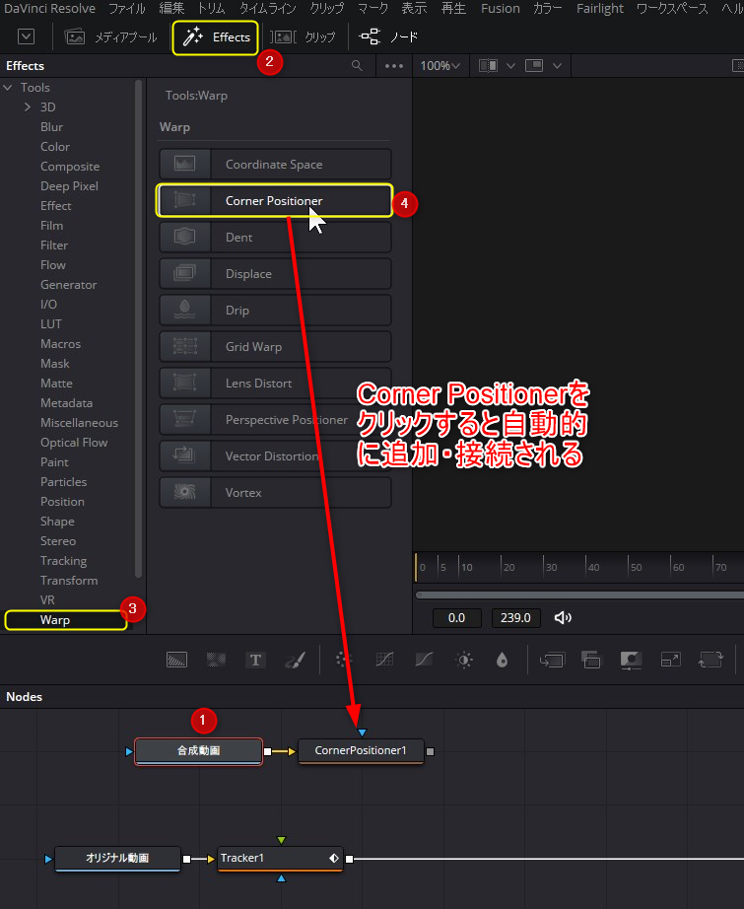Open the 編集 menu
Image resolution: width=744 pixels, height=909 pixels.
click(172, 8)
